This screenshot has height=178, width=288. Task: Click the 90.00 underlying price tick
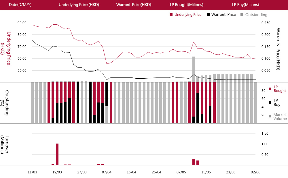[22, 23]
